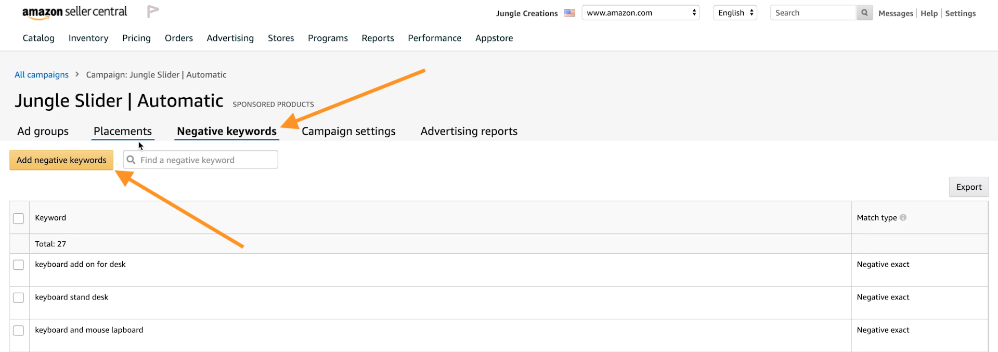The height and width of the screenshot is (352, 998).
Task: Click the flag icon beside the logo
Action: pos(152,11)
